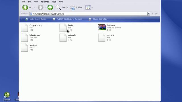The image size is (182, 102).
Task: Open the Help menu
Action: tap(61, 2)
